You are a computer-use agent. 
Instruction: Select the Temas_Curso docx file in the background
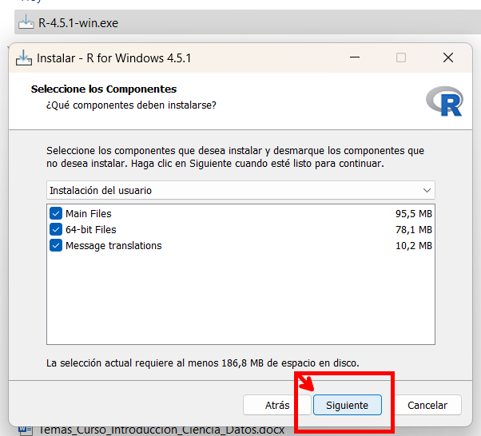161,430
